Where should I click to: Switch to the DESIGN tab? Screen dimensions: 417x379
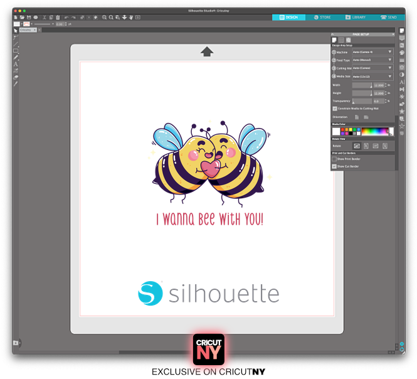288,18
